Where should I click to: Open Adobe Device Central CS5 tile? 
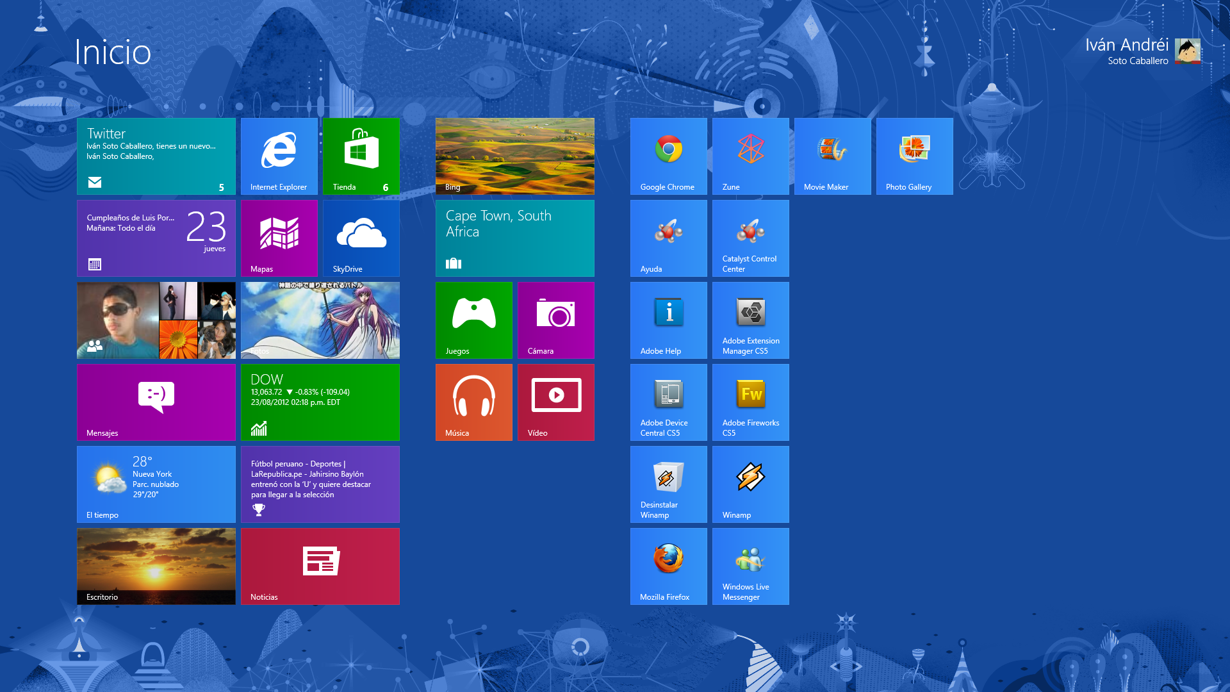tap(669, 402)
